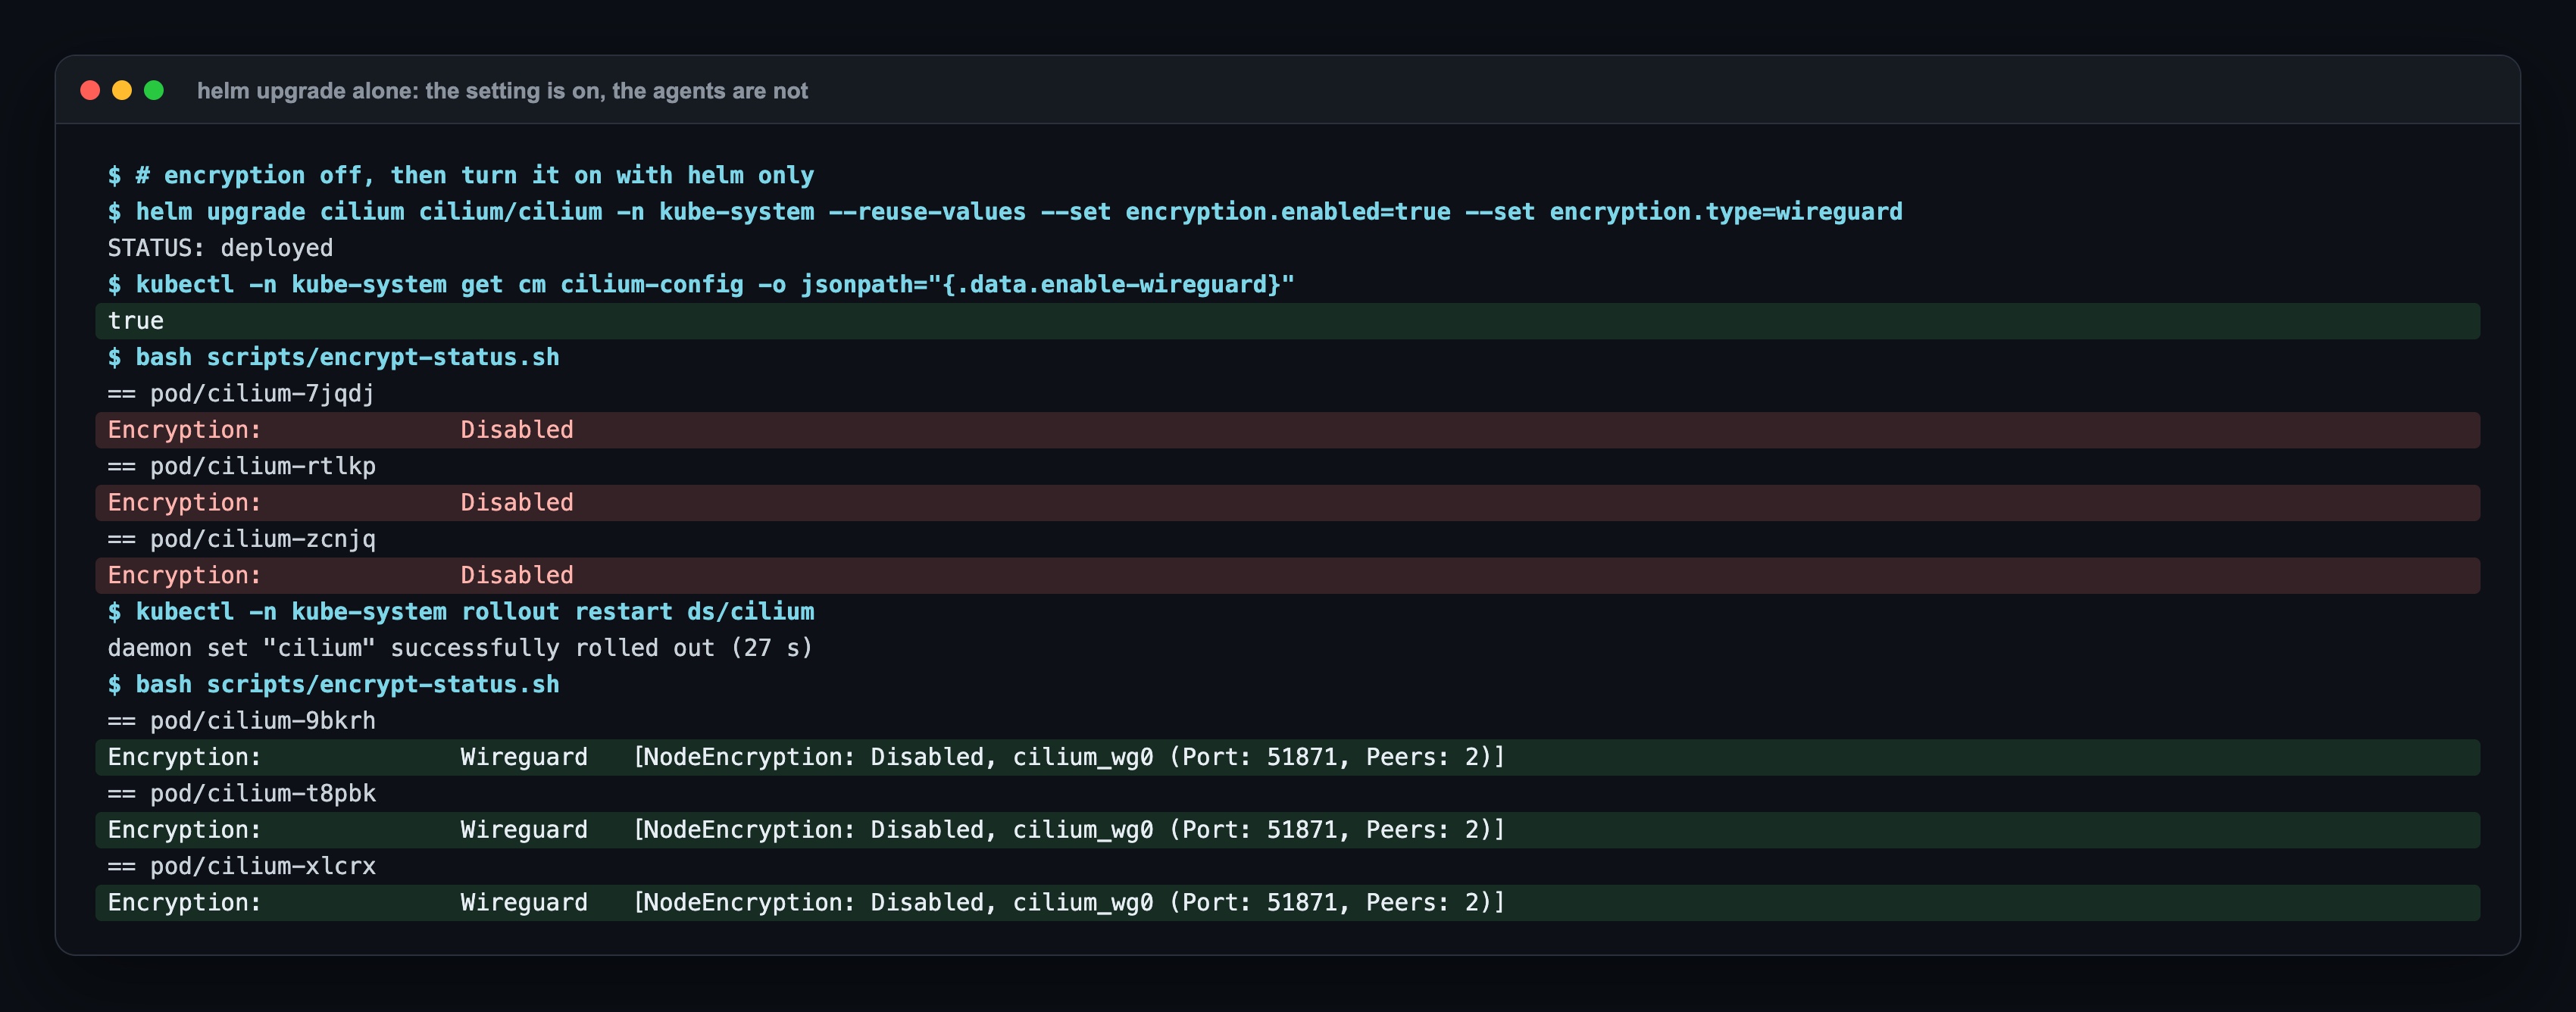
Task: Click the comment line 'encryption off, then turn it on'
Action: [x=461, y=175]
